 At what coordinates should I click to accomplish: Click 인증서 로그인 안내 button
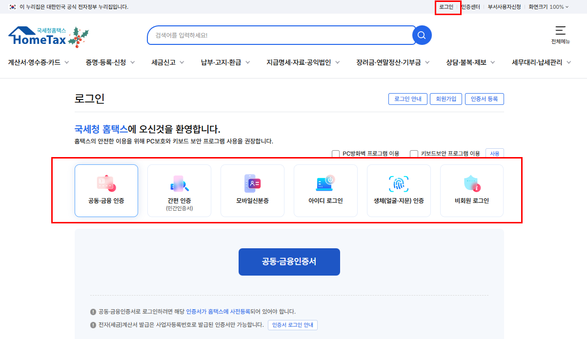point(293,325)
